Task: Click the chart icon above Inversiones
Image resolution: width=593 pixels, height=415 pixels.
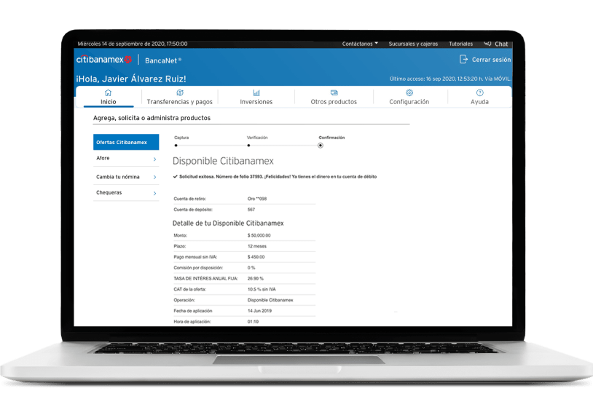Action: tap(256, 92)
